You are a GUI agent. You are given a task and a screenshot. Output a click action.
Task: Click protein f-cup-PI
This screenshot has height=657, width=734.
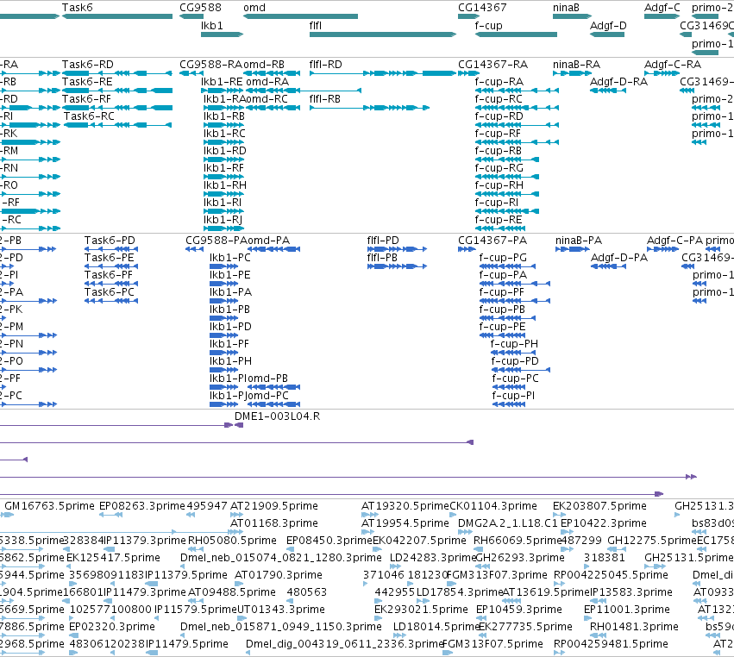[513, 396]
